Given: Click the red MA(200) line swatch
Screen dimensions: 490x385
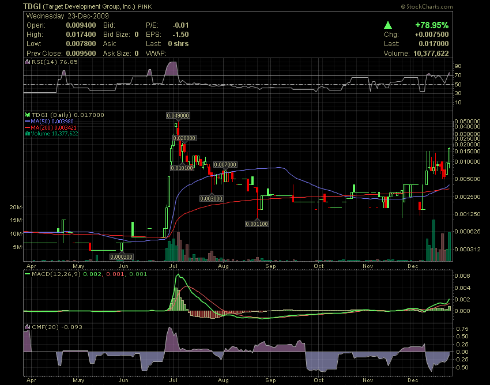Looking at the screenshot, I should click(28, 127).
